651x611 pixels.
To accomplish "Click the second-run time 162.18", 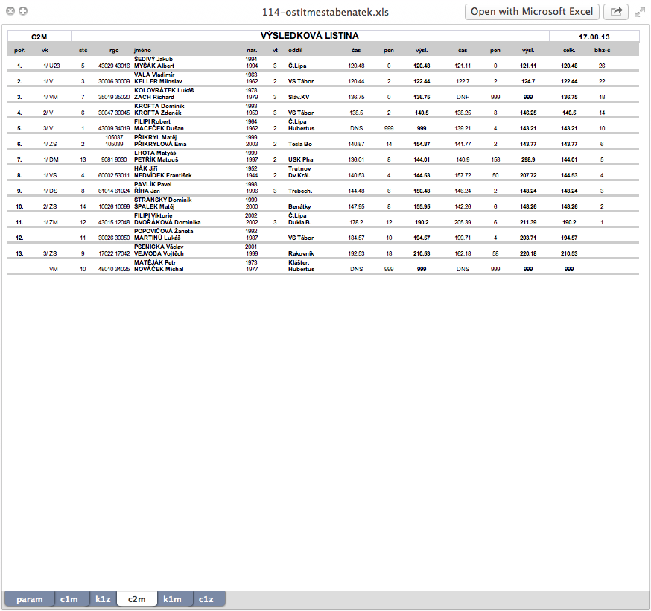I will (463, 253).
